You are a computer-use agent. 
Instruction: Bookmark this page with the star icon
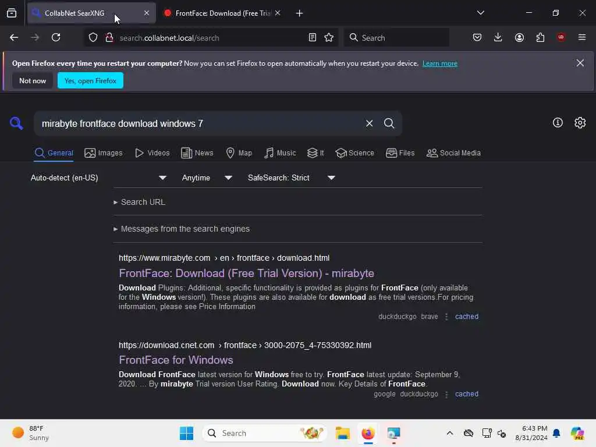[329, 37]
